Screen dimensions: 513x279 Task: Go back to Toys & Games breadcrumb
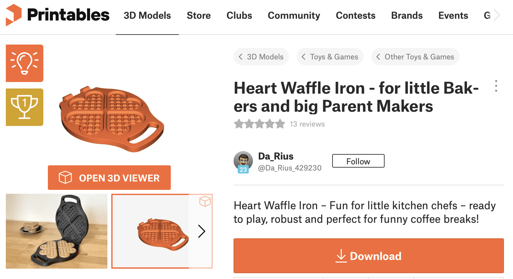(330, 57)
